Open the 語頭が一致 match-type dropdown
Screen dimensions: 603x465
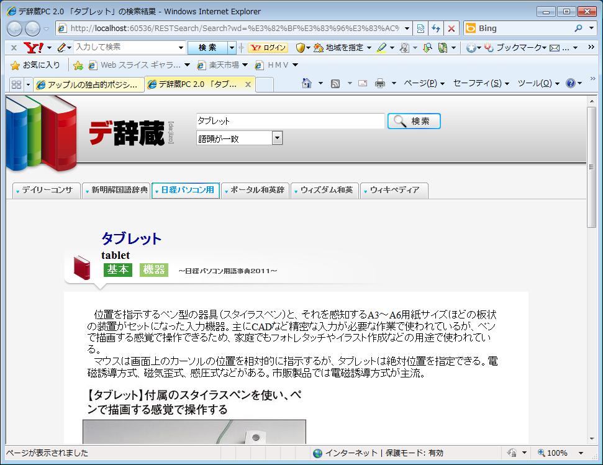pos(277,138)
